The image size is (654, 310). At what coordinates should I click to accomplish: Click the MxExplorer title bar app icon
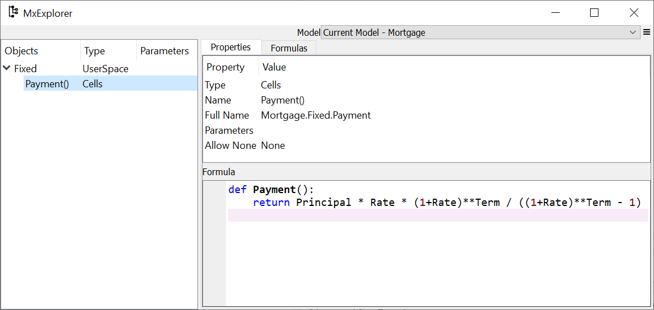pos(13,12)
